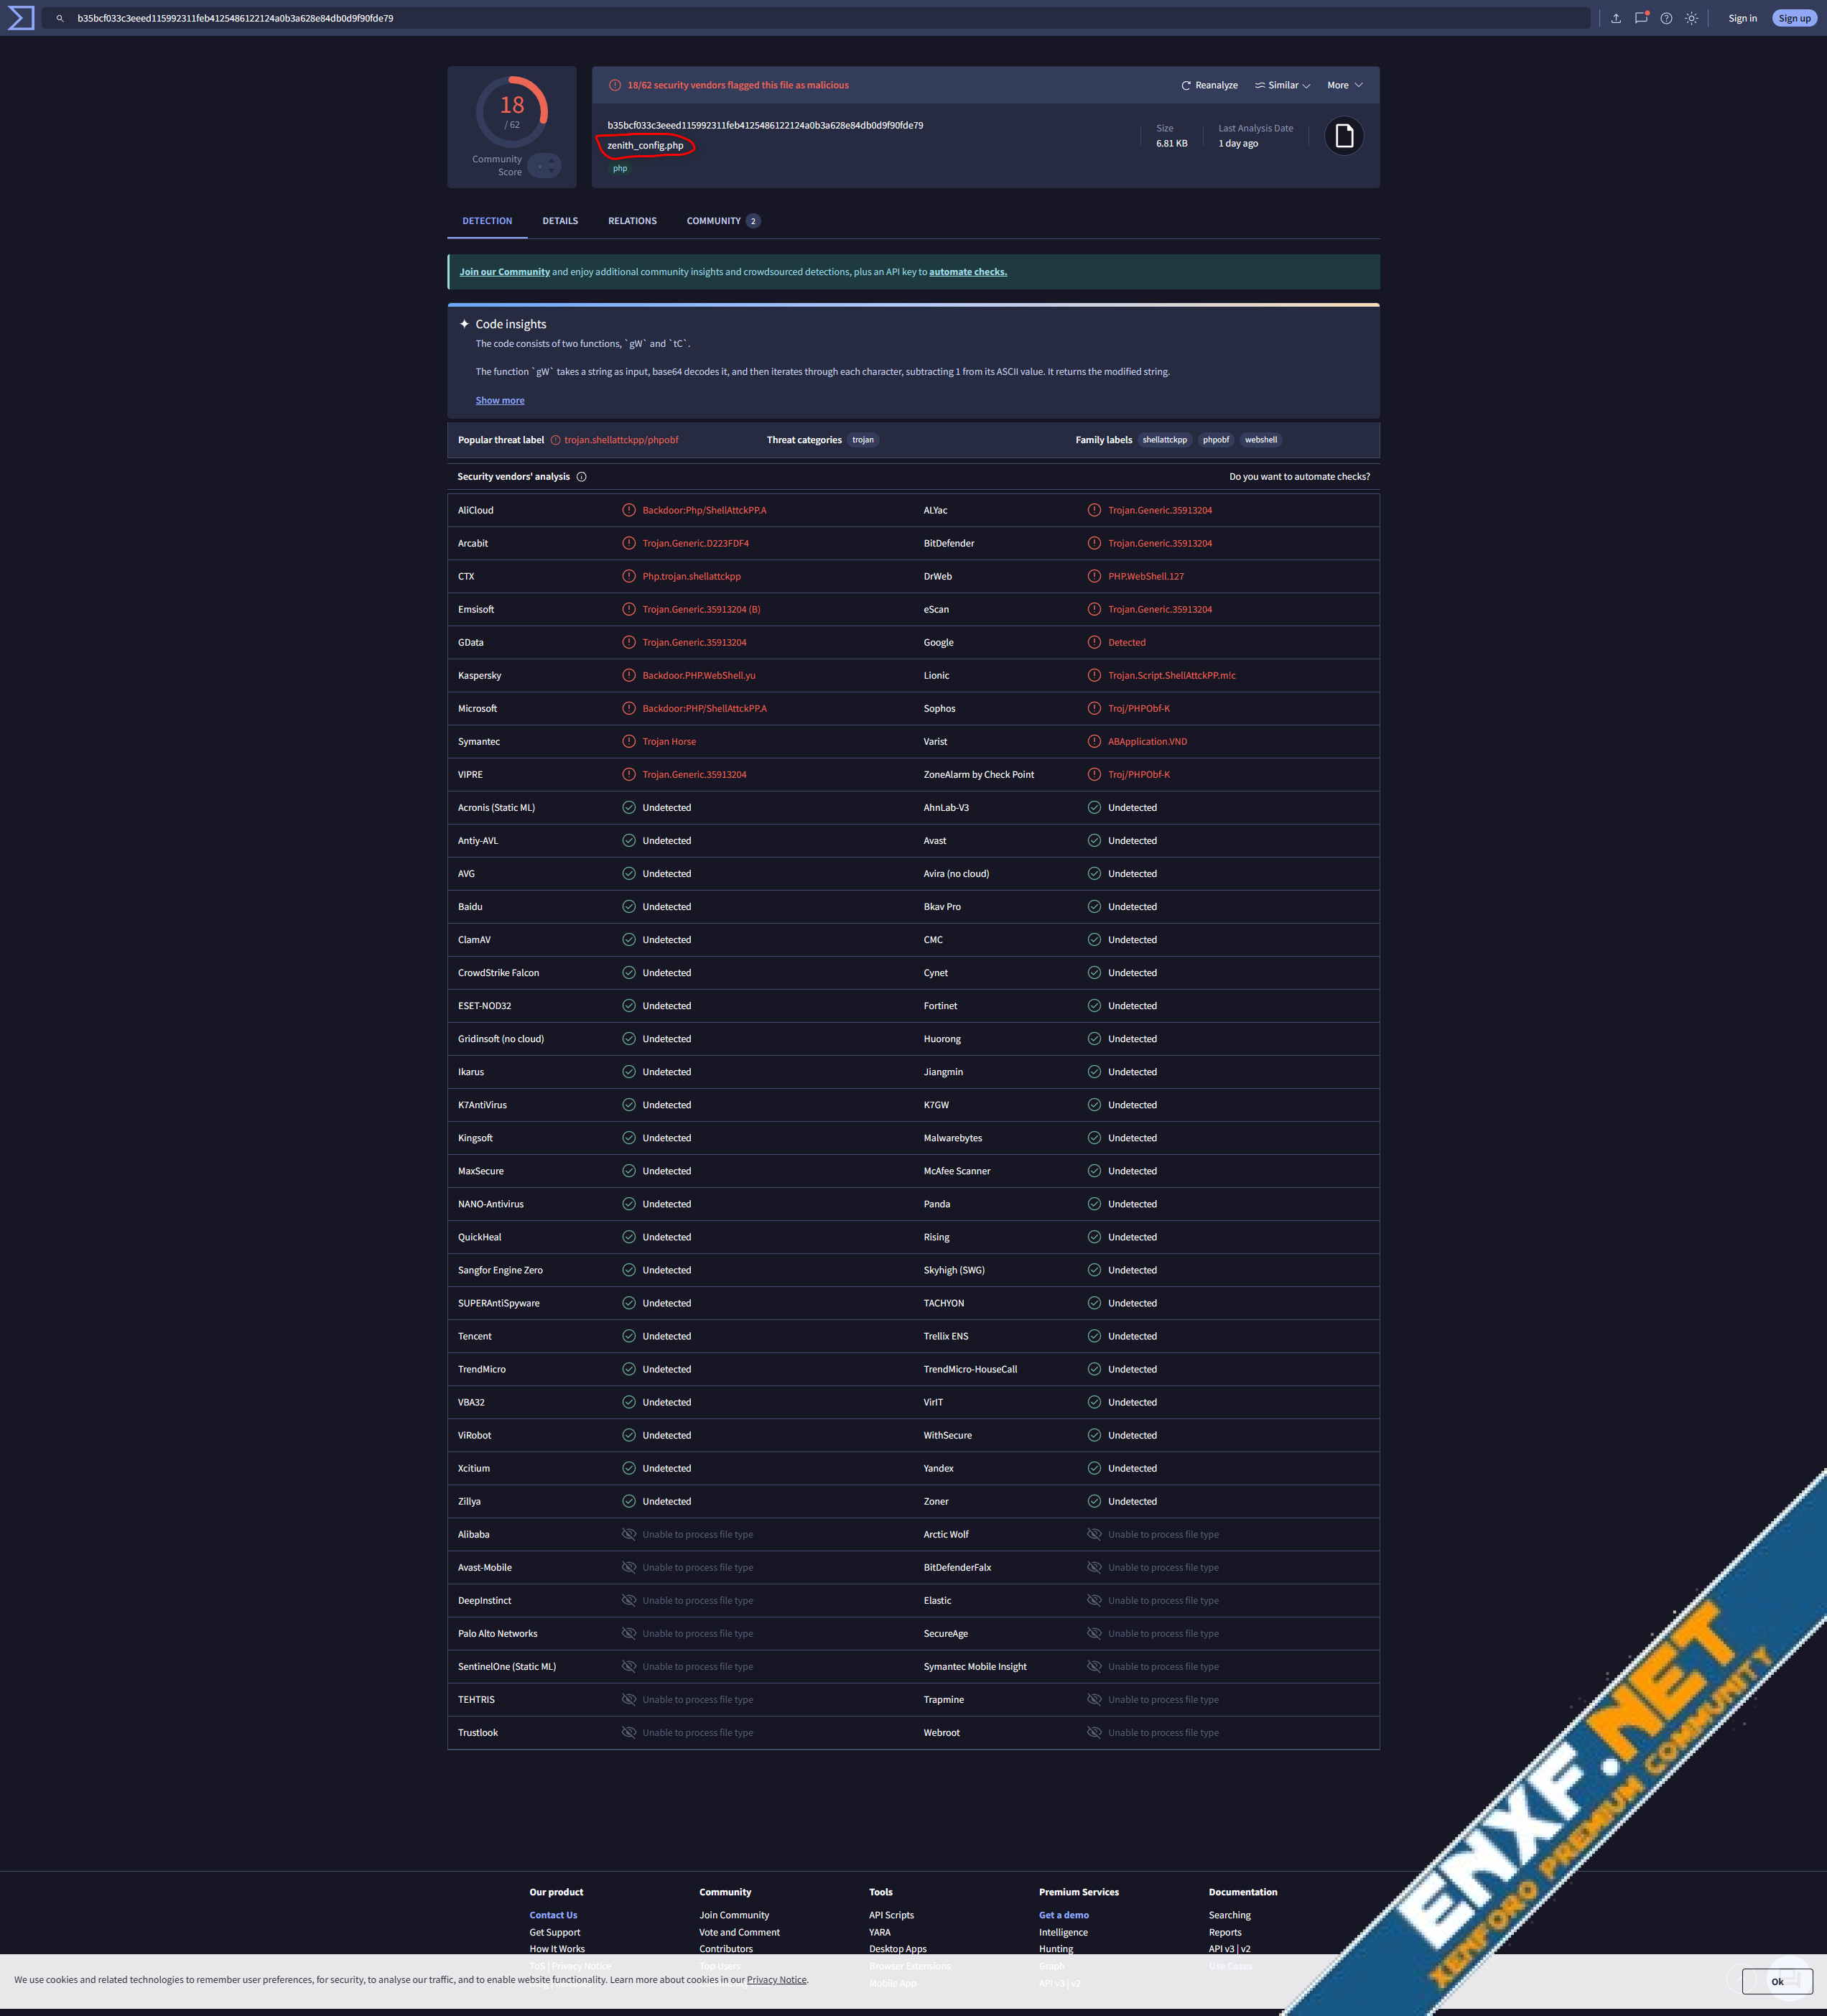Viewport: 1827px width, 2016px height.
Task: Click the CrowdStrike Falcon vendor name
Action: click(498, 973)
